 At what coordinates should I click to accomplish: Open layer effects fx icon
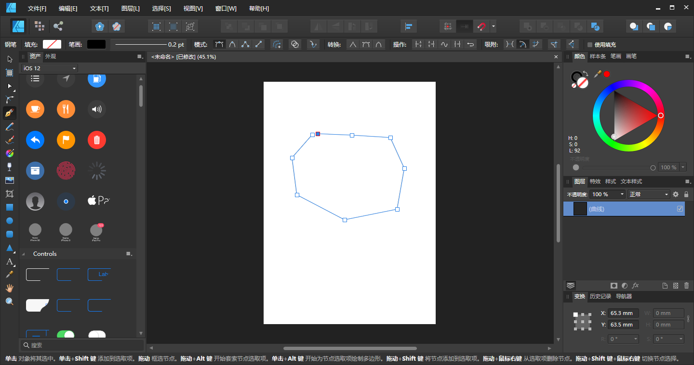(635, 286)
